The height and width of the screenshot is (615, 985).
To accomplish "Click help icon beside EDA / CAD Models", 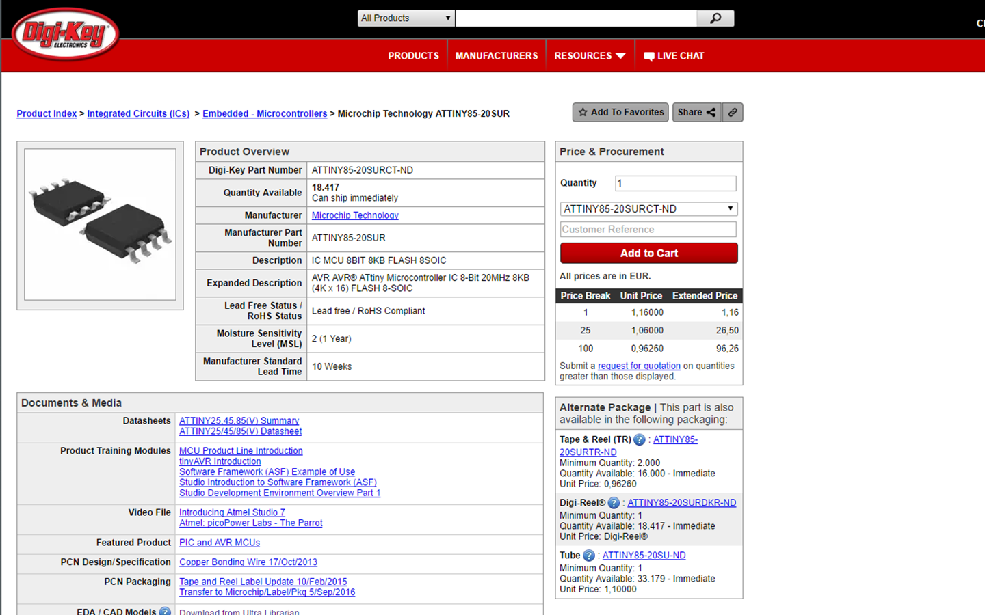I will 165,612.
